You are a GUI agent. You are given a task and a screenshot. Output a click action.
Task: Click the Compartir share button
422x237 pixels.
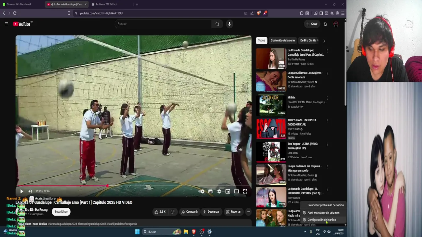(x=189, y=212)
